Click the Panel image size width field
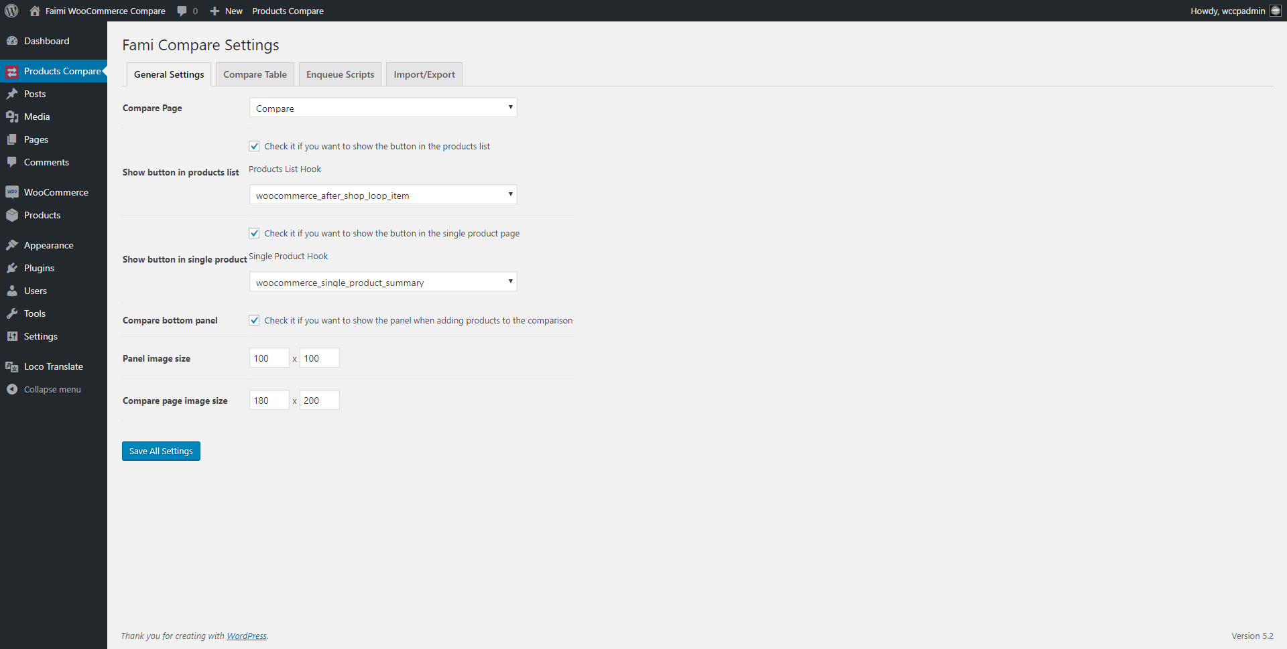The image size is (1287, 649). 269,358
